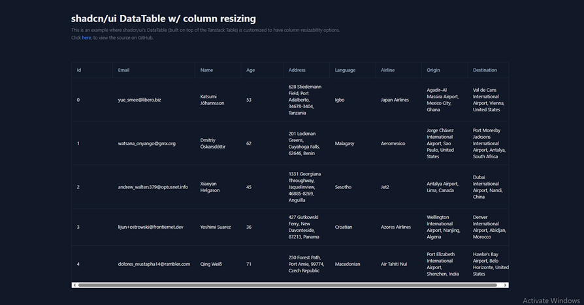Click the Email column header
This screenshot has height=305, width=584.
(x=124, y=70)
